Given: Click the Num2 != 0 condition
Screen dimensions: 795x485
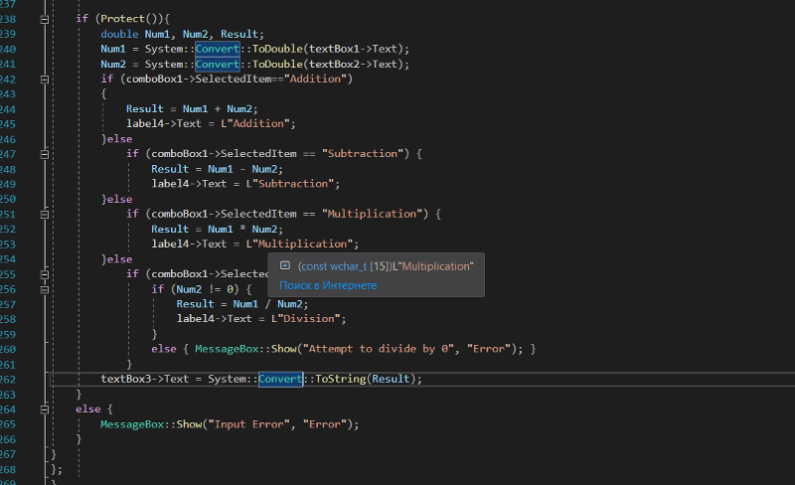Looking at the screenshot, I should (205, 289).
